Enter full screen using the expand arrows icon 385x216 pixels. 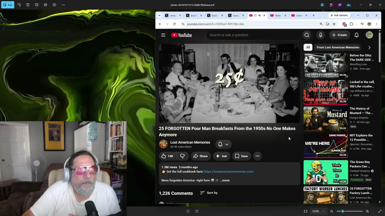pyautogui.click(x=380, y=211)
